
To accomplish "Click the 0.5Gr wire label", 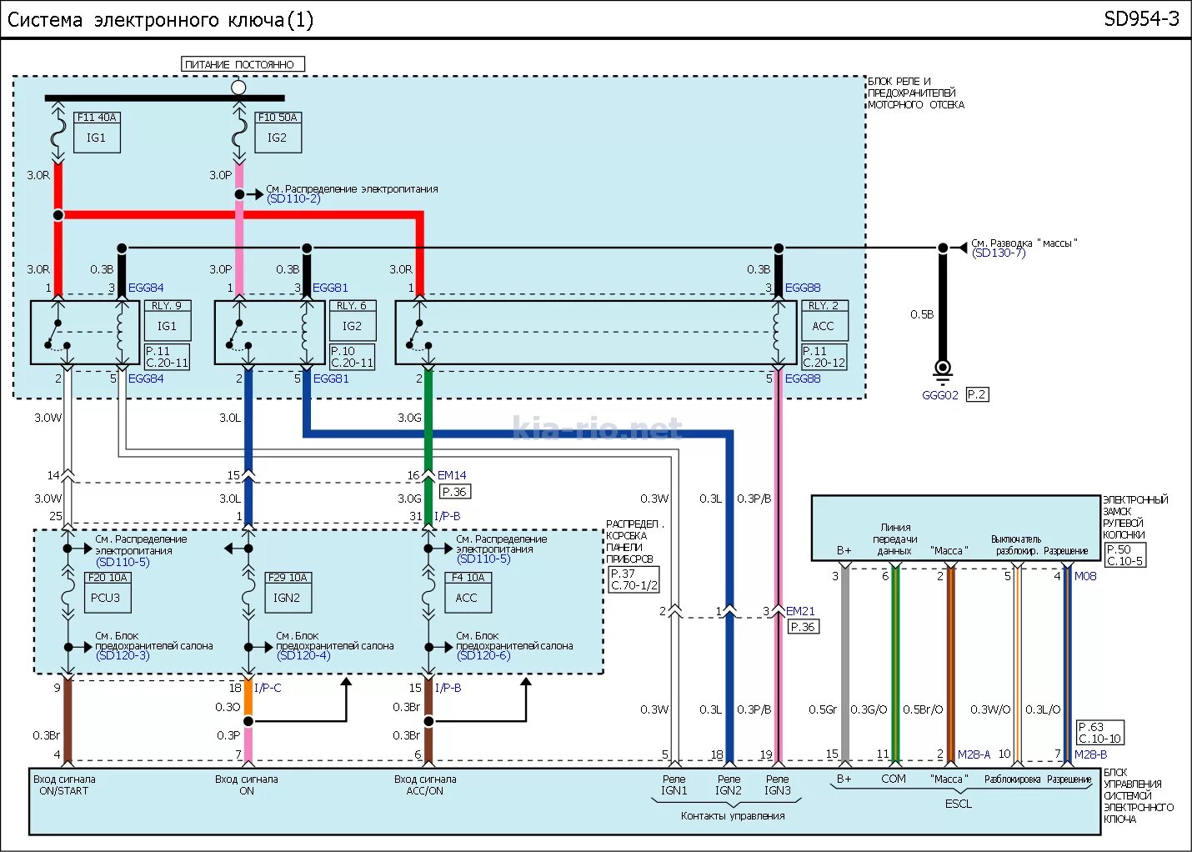I will coord(822,709).
